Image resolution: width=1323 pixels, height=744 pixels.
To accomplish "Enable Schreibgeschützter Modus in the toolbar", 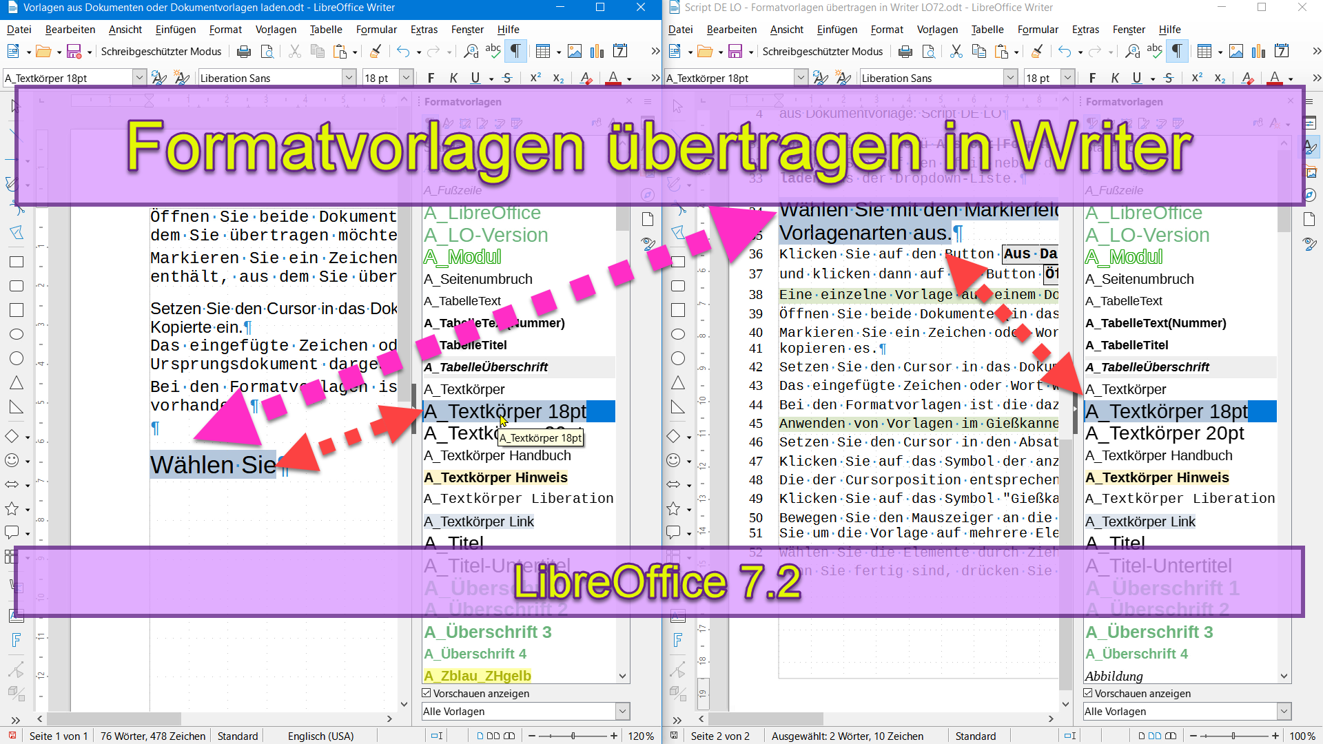I will tap(161, 51).
